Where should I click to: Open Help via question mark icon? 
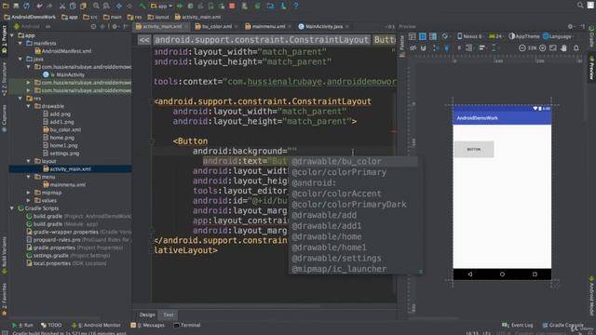[x=296, y=6]
